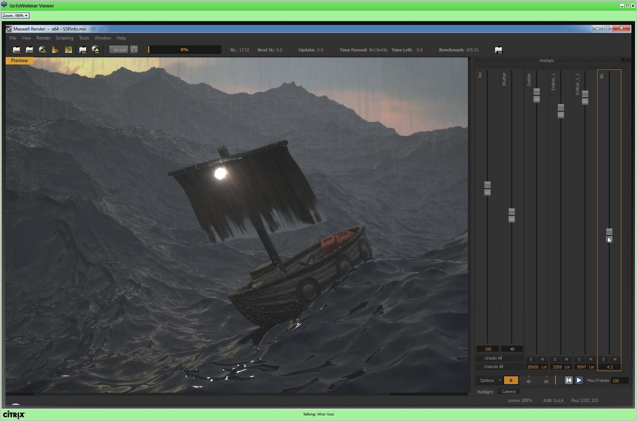Open the Scripting menu
The width and height of the screenshot is (637, 421).
pos(64,38)
